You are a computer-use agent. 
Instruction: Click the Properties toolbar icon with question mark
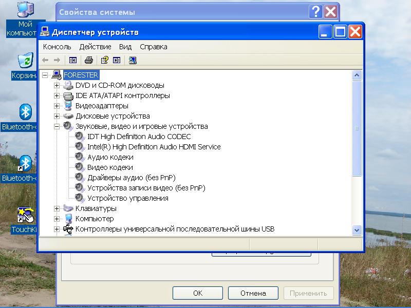coord(104,60)
